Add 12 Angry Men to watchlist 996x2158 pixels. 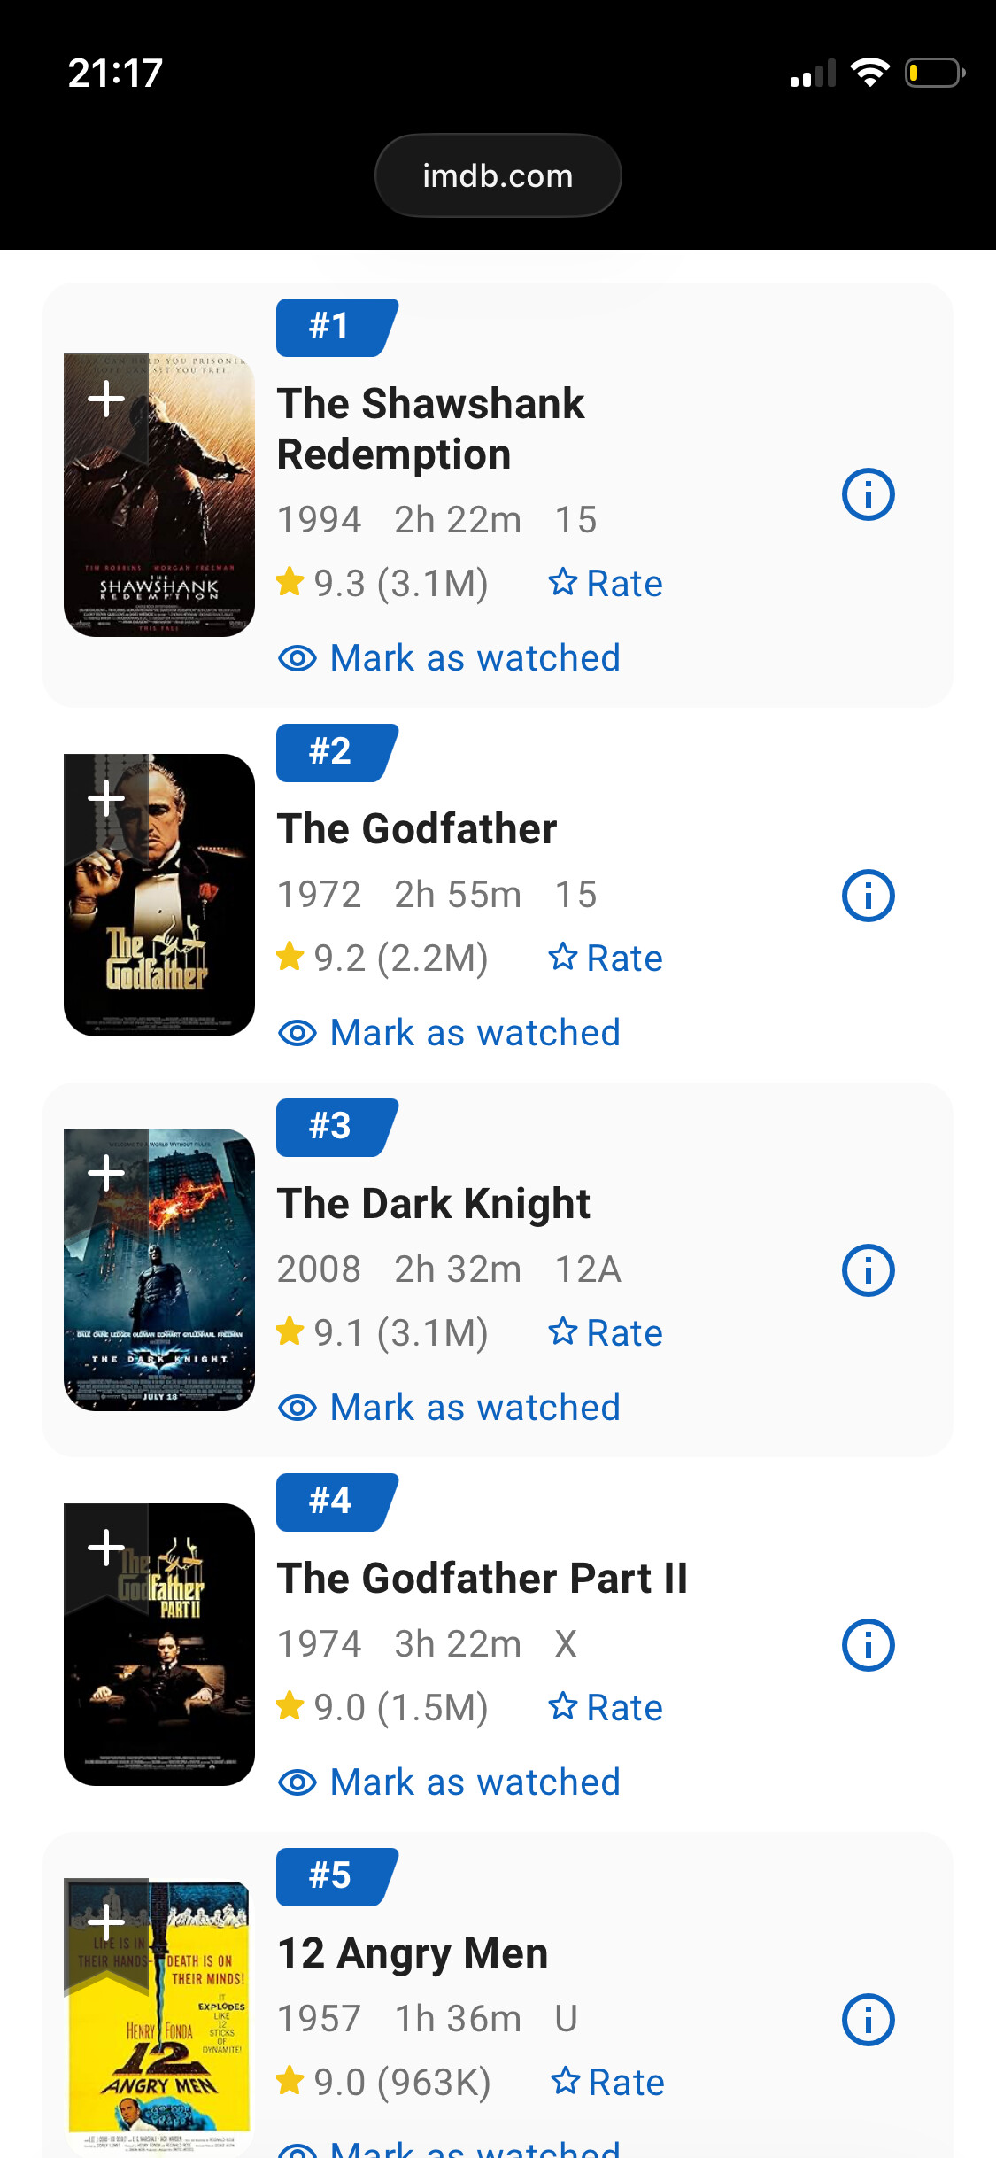click(106, 1923)
